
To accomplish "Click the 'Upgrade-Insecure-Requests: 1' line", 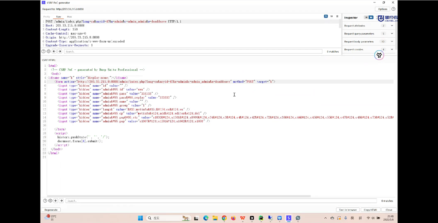I will [x=69, y=45].
